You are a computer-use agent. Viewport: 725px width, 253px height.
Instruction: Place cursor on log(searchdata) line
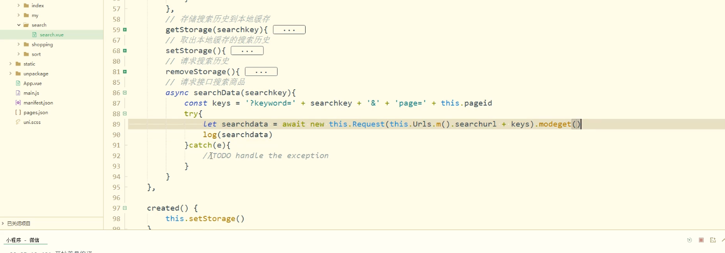[x=238, y=135]
